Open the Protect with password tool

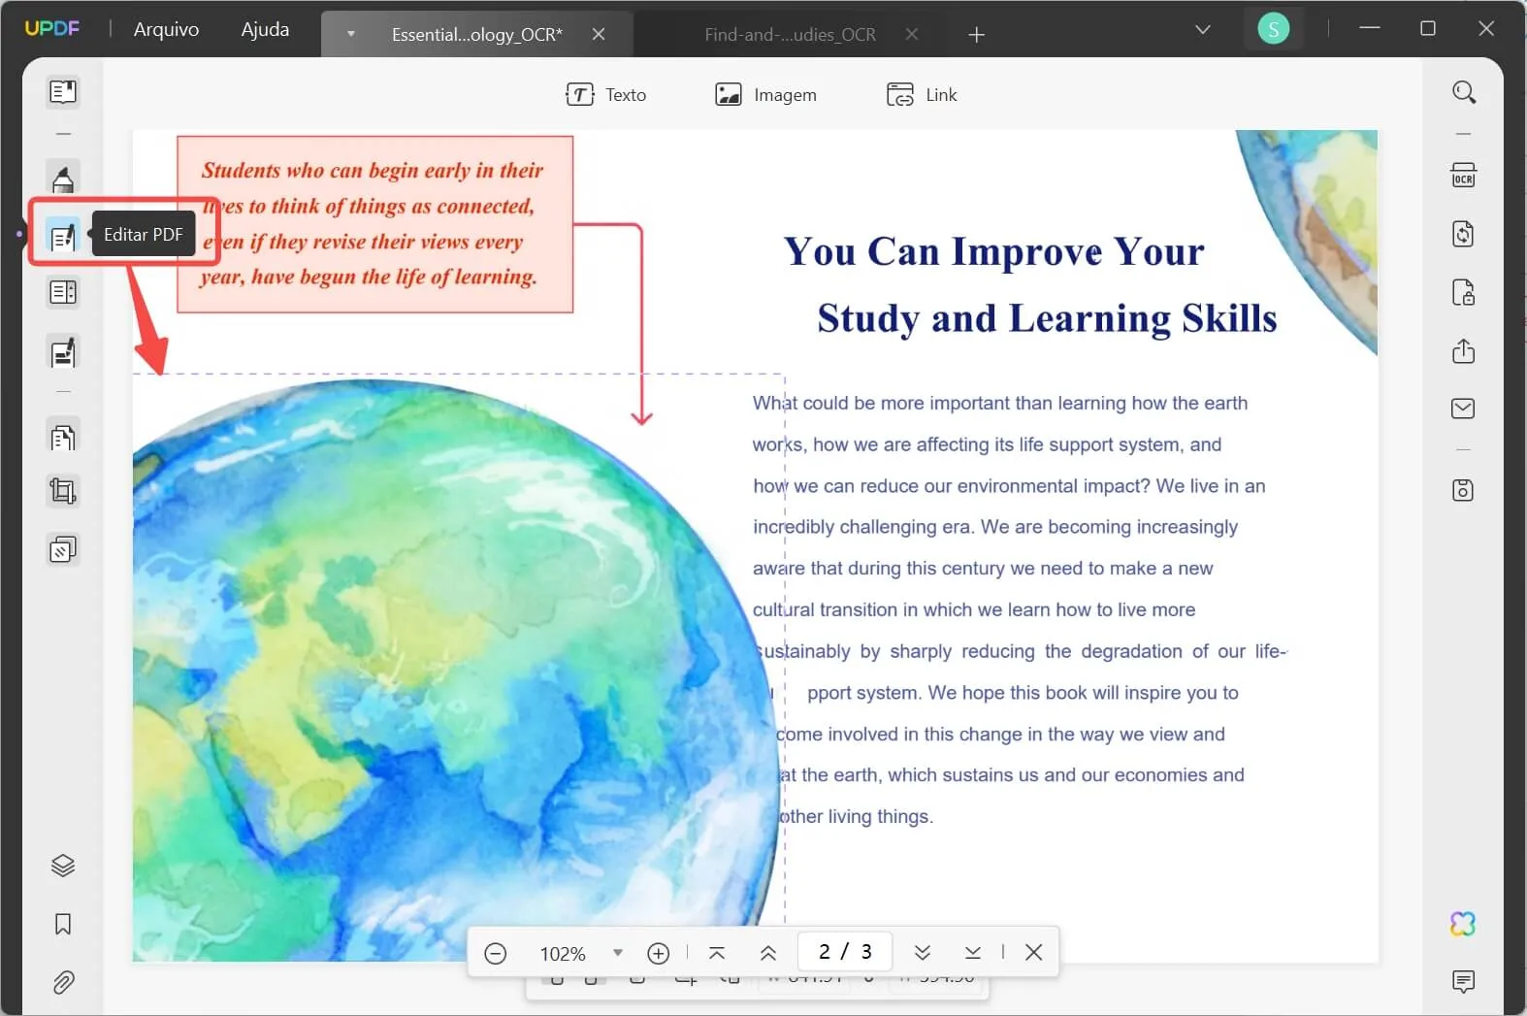1464,292
